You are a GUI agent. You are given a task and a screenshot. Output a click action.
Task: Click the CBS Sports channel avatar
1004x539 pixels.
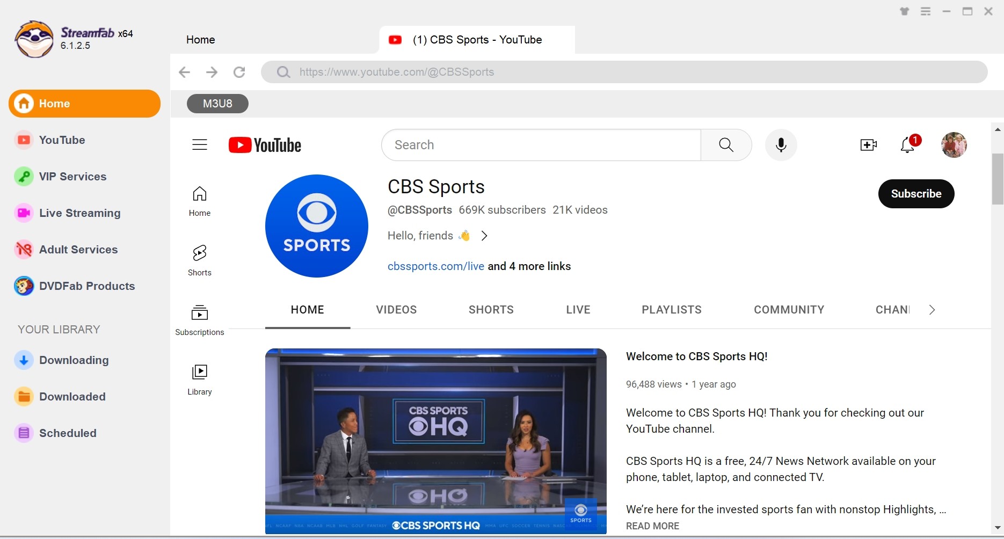click(x=317, y=226)
